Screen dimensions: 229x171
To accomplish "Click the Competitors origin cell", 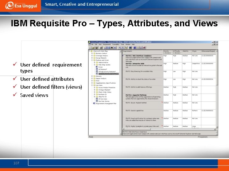I will coord(196,66).
